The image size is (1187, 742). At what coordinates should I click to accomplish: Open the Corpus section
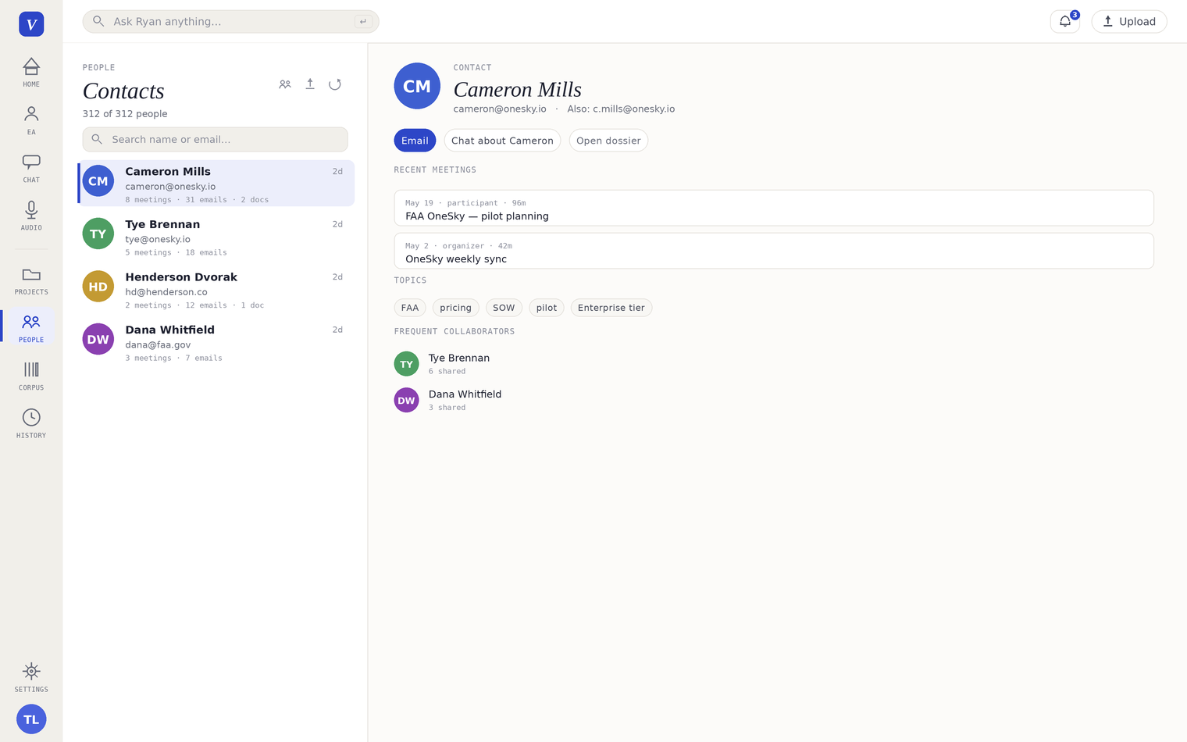click(x=31, y=376)
